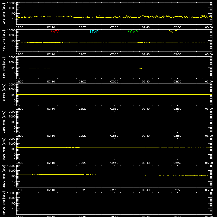Click the 02:40 tick label under the 245 MHz plot

point(146,27)
